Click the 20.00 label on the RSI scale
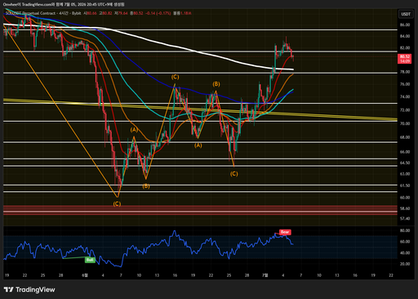 point(405,264)
